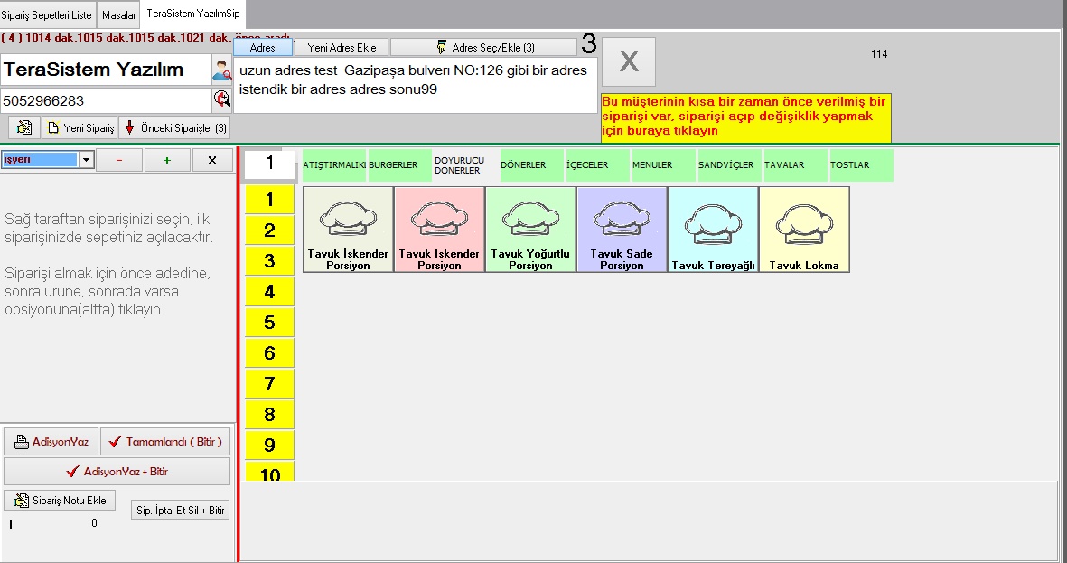
Task: Select the TeraSistem YazılımSip tab
Action: pyautogui.click(x=193, y=14)
